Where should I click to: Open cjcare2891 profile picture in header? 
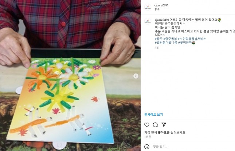tap(148, 7)
